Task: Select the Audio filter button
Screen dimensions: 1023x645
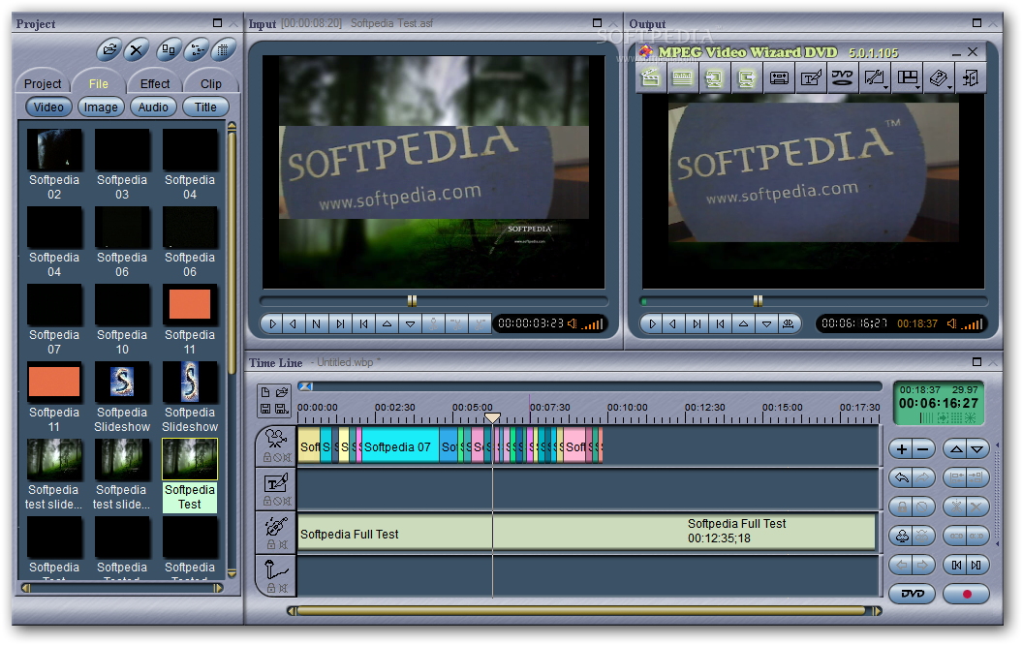Action: coord(153,107)
